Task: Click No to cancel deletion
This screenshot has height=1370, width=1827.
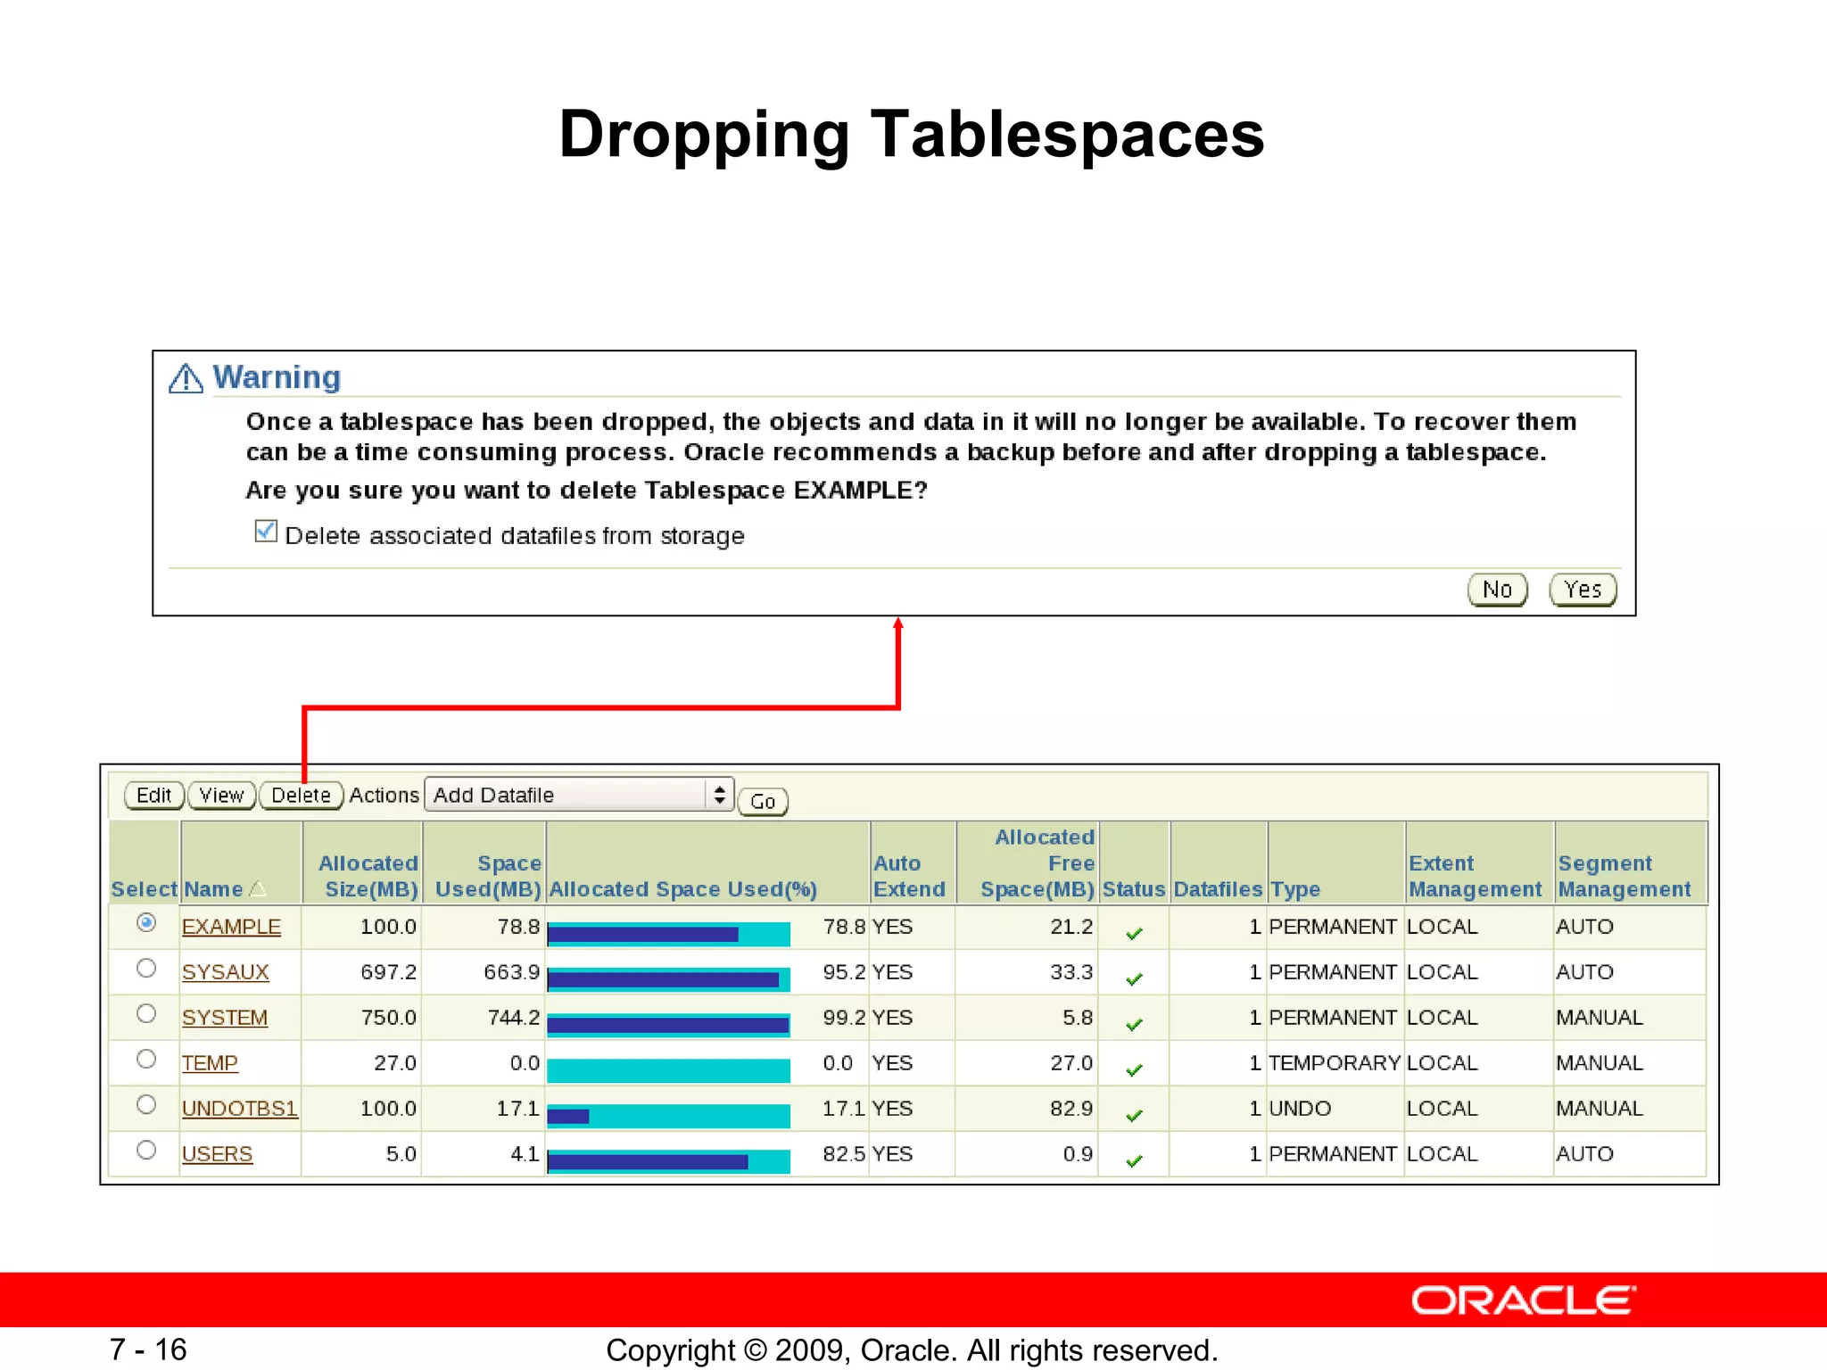Action: (1498, 590)
